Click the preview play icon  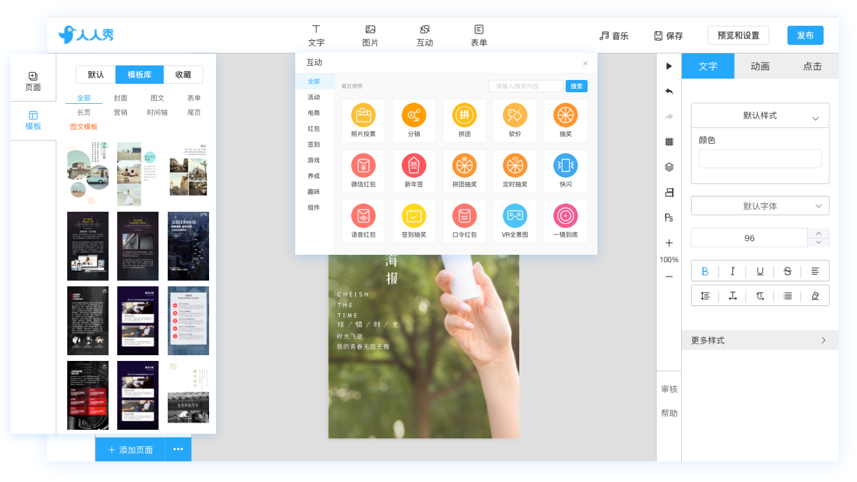[669, 66]
